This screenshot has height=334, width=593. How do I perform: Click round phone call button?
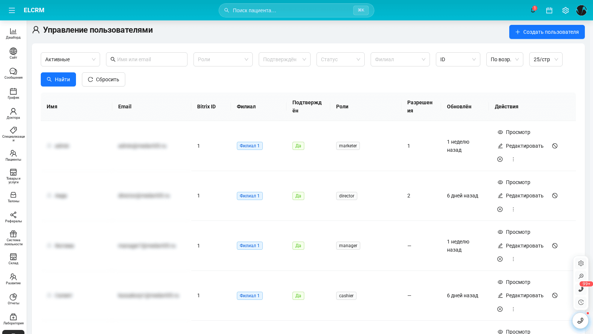pyautogui.click(x=580, y=321)
